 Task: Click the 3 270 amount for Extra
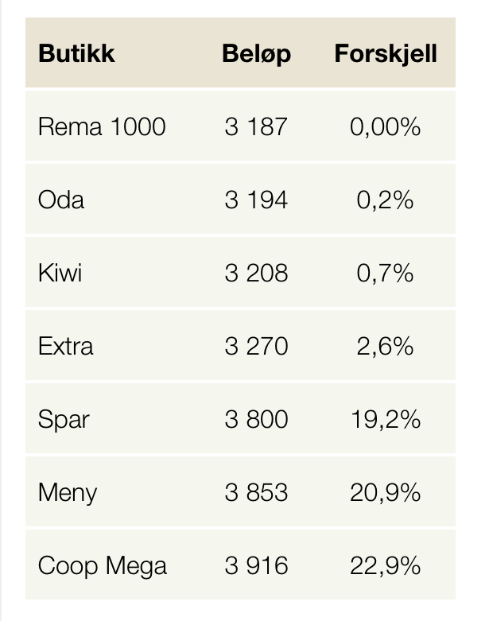[256, 346]
